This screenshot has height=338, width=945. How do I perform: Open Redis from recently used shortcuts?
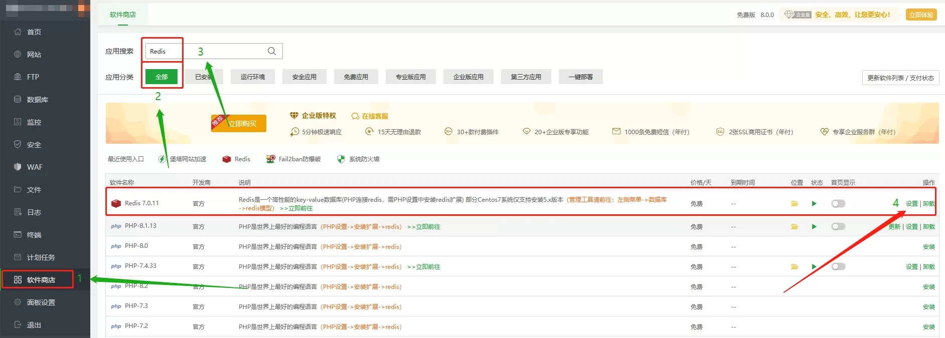point(236,159)
